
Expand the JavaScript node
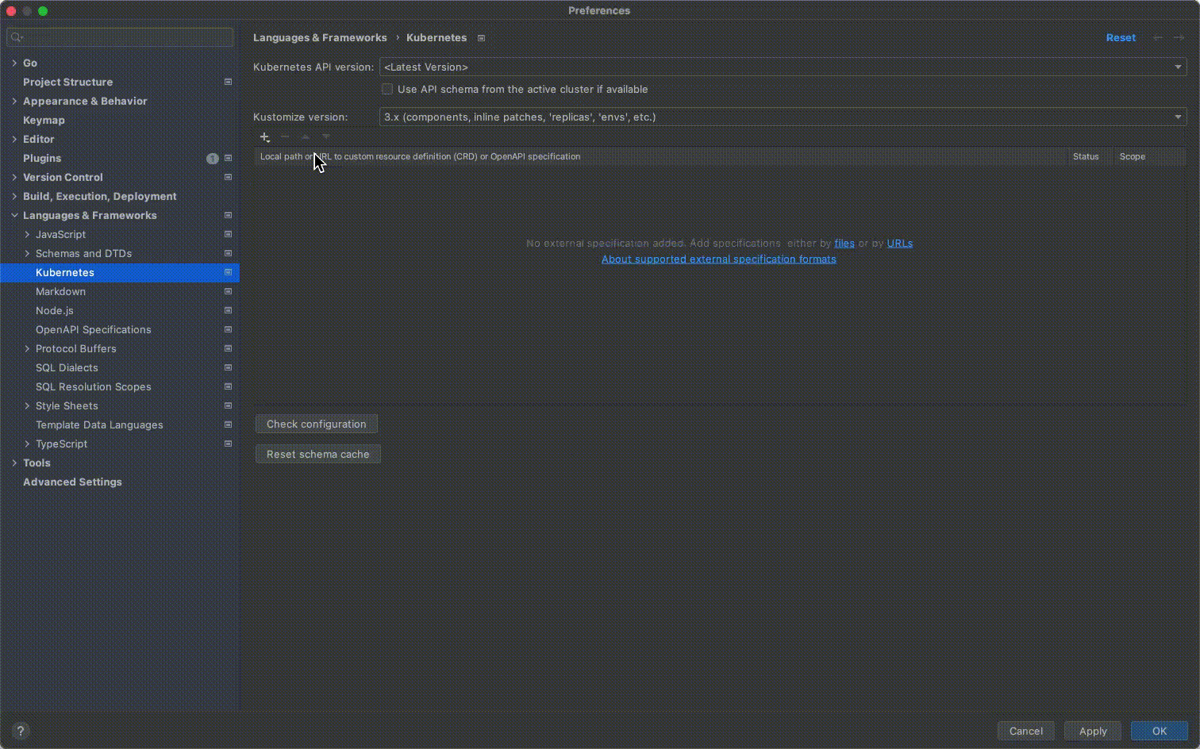click(27, 234)
